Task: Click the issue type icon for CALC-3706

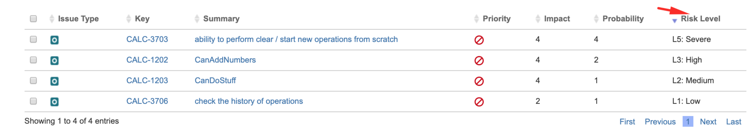Action: (54, 102)
